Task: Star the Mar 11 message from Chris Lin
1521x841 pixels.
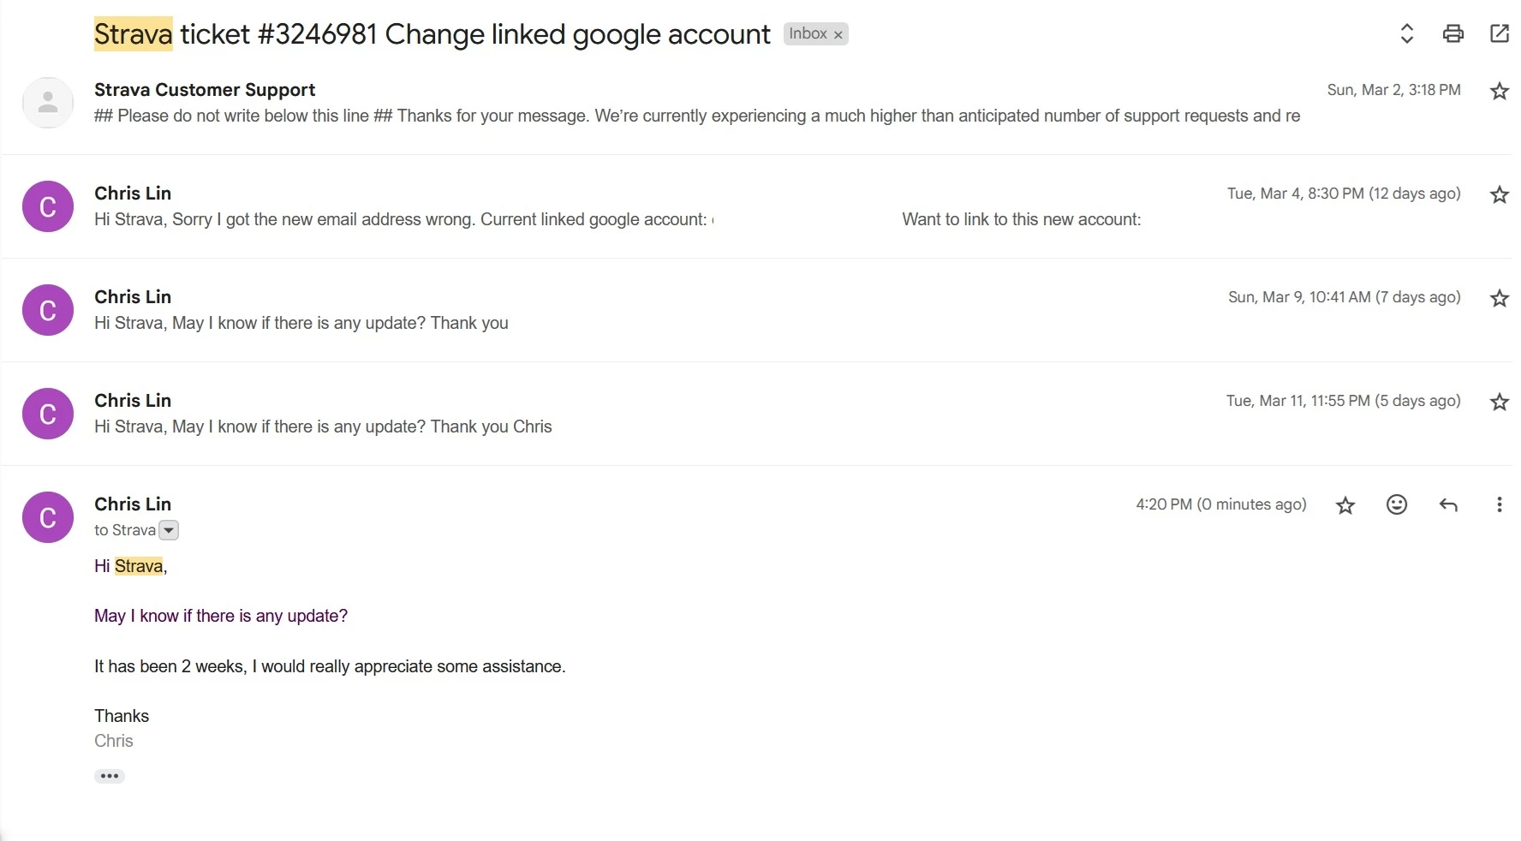Action: click(1500, 402)
